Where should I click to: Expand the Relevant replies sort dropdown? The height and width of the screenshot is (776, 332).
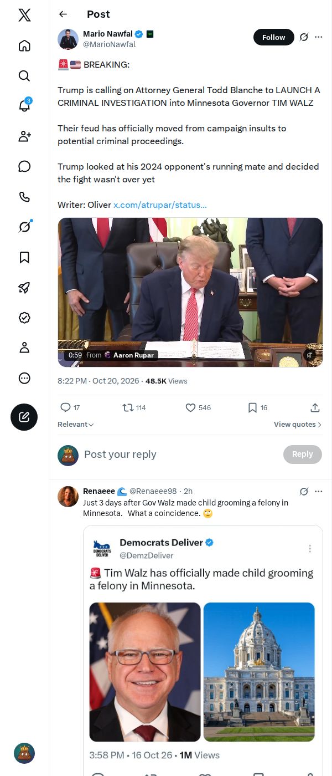click(76, 425)
